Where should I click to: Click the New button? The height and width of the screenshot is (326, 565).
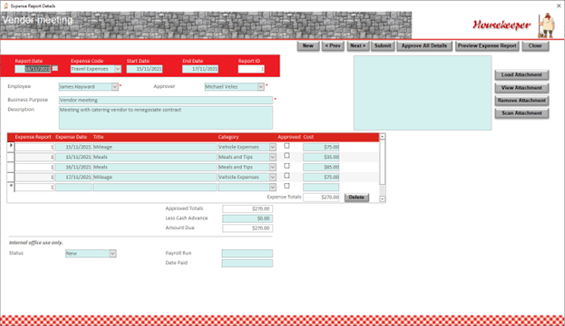(x=308, y=46)
